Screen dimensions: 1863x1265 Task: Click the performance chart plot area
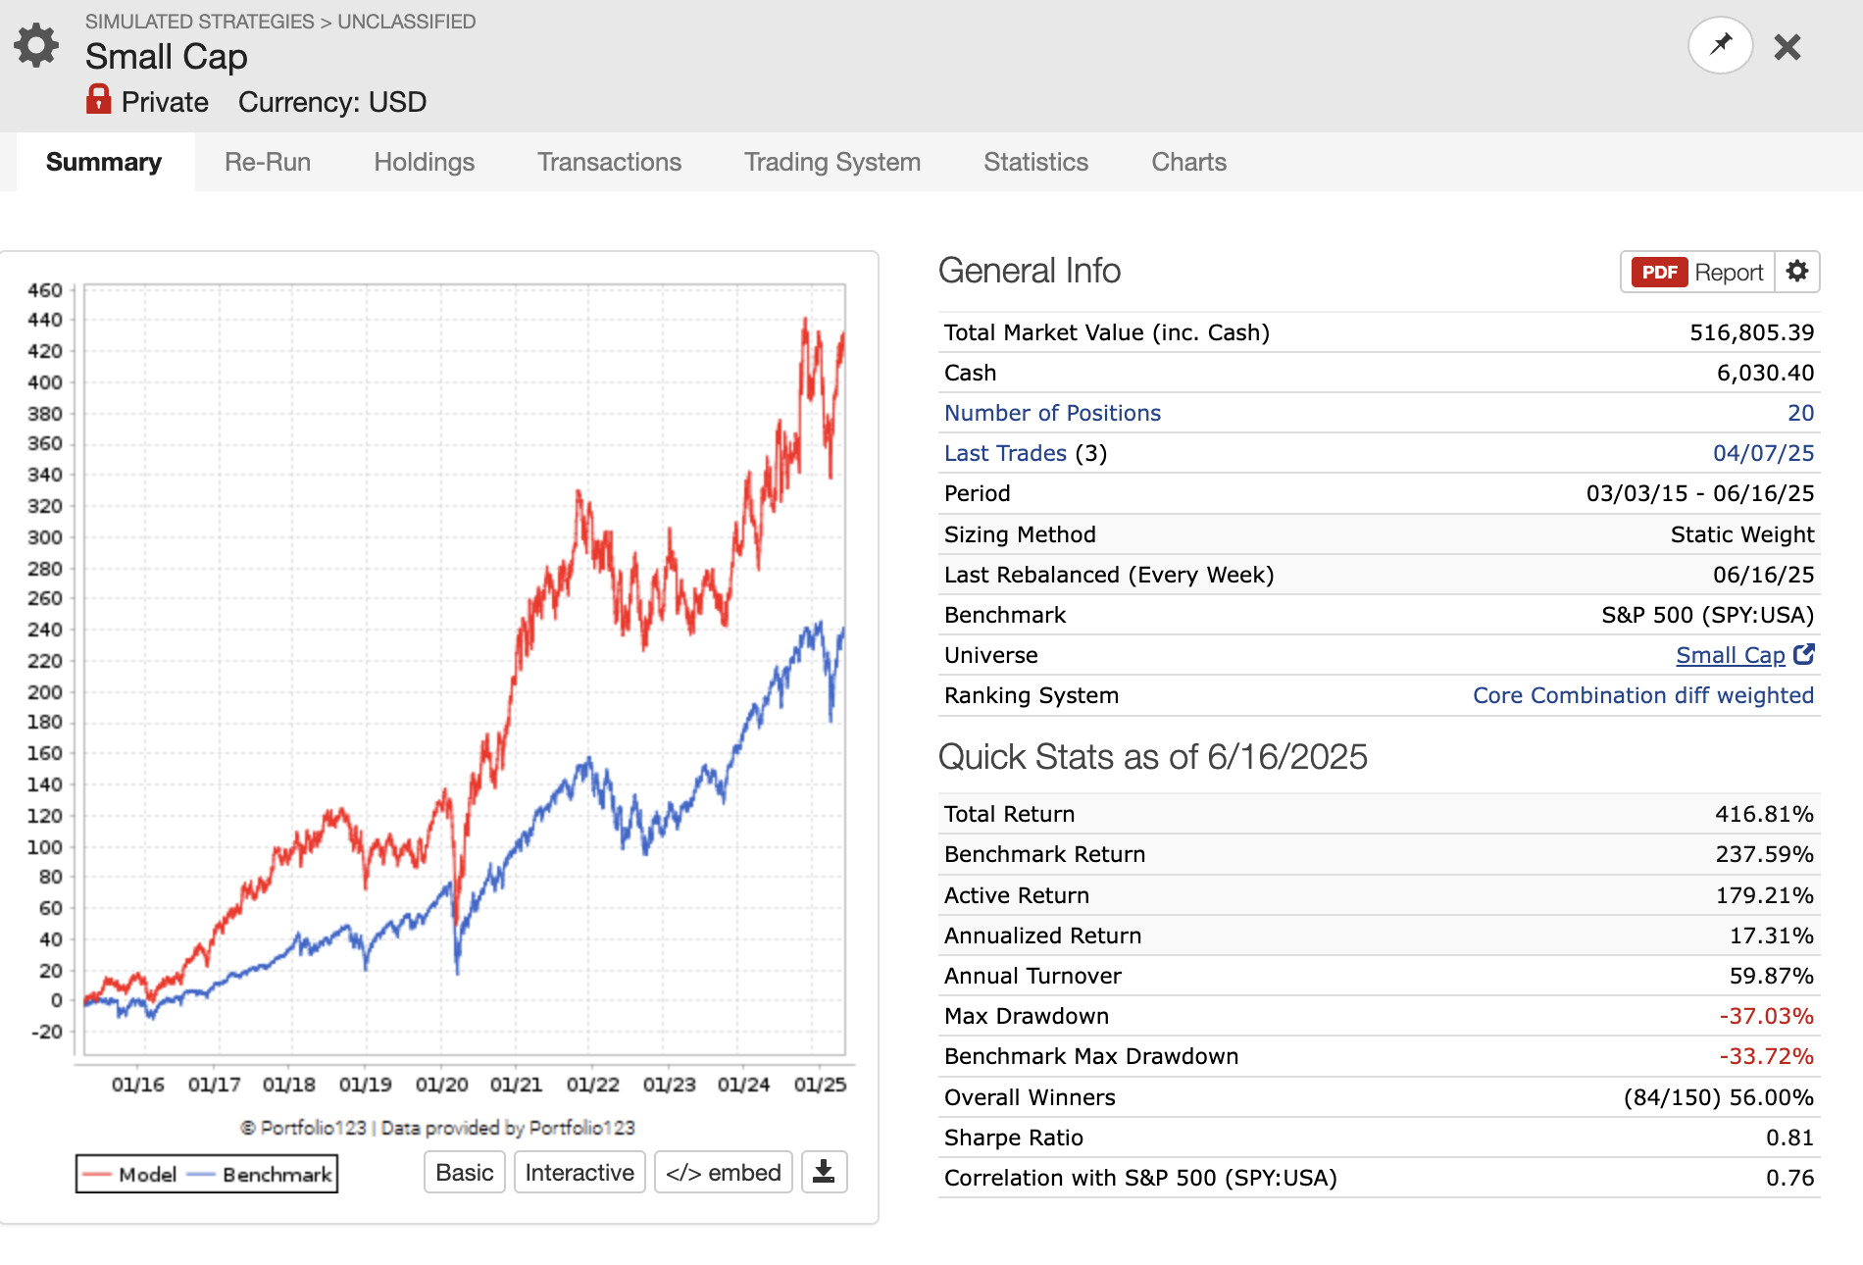[465, 669]
